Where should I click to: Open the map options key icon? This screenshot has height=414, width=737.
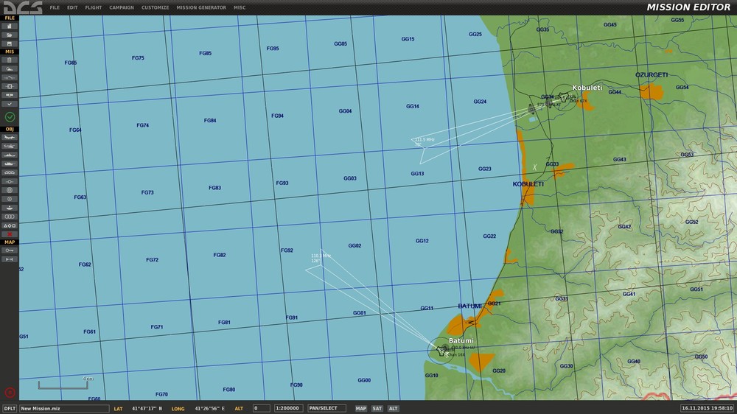pos(10,250)
